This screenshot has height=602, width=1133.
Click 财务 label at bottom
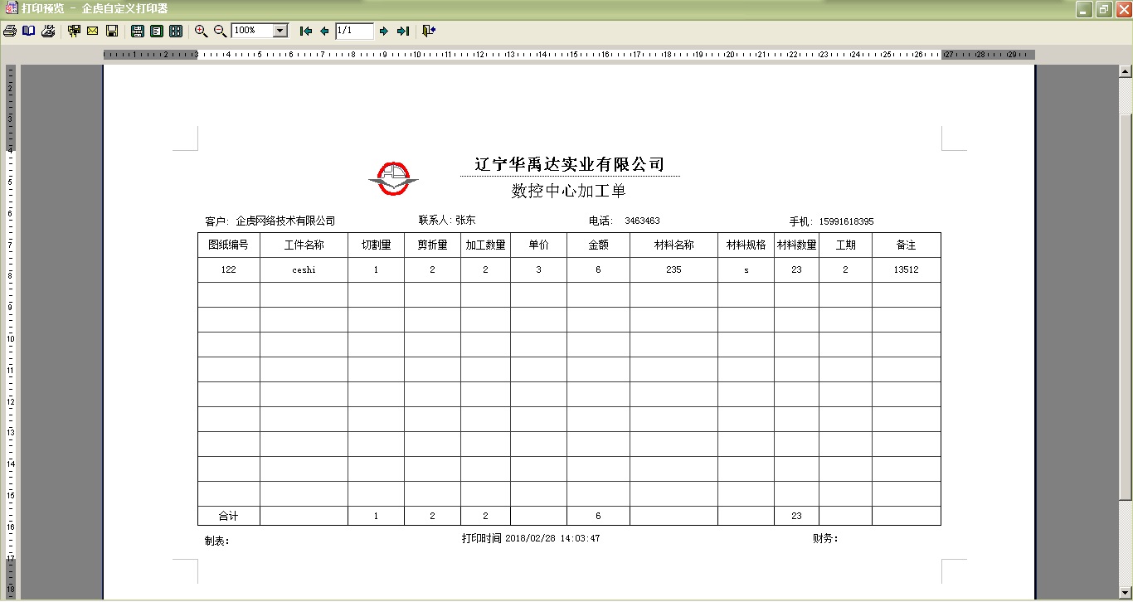point(825,539)
